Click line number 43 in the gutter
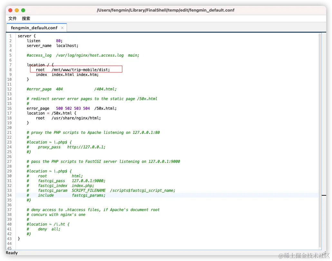Viewport: 332px width, 261px height. pos(9,239)
